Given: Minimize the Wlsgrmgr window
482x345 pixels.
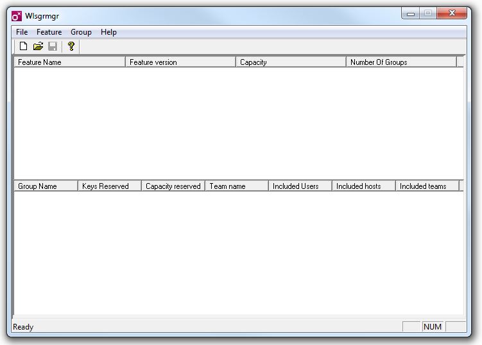Looking at the screenshot, I should (x=411, y=13).
